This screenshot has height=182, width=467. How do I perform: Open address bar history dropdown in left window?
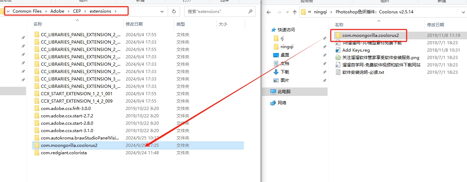(x=162, y=12)
